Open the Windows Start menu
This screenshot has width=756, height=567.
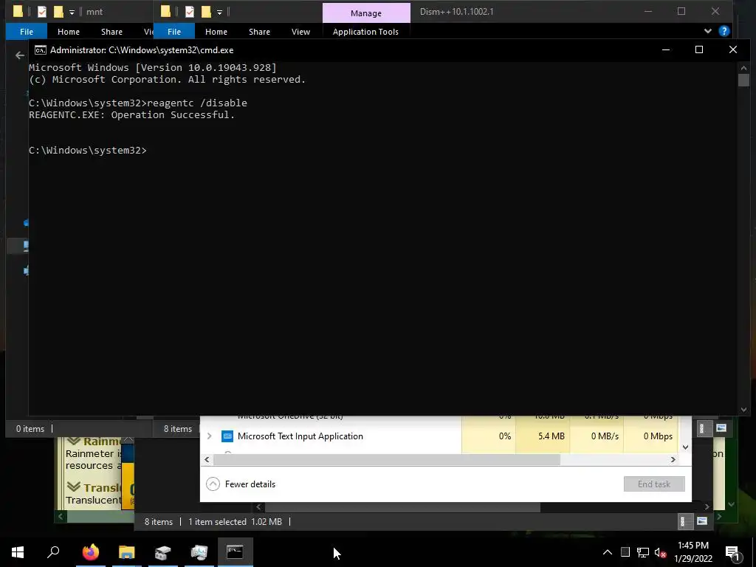click(18, 552)
